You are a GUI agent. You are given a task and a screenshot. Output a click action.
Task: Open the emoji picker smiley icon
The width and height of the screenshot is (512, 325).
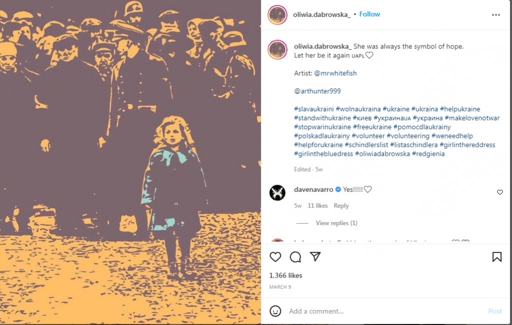275,311
